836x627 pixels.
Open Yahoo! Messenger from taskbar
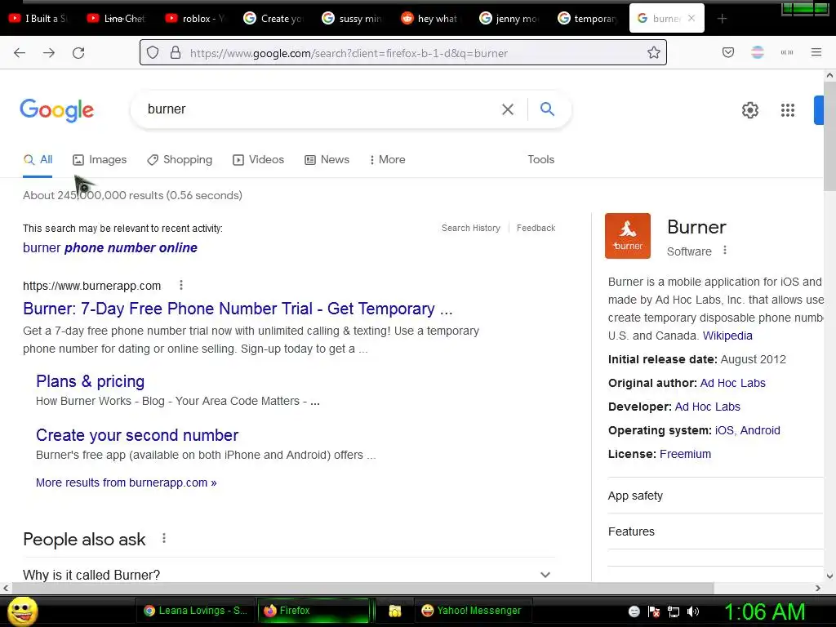pyautogui.click(x=471, y=611)
